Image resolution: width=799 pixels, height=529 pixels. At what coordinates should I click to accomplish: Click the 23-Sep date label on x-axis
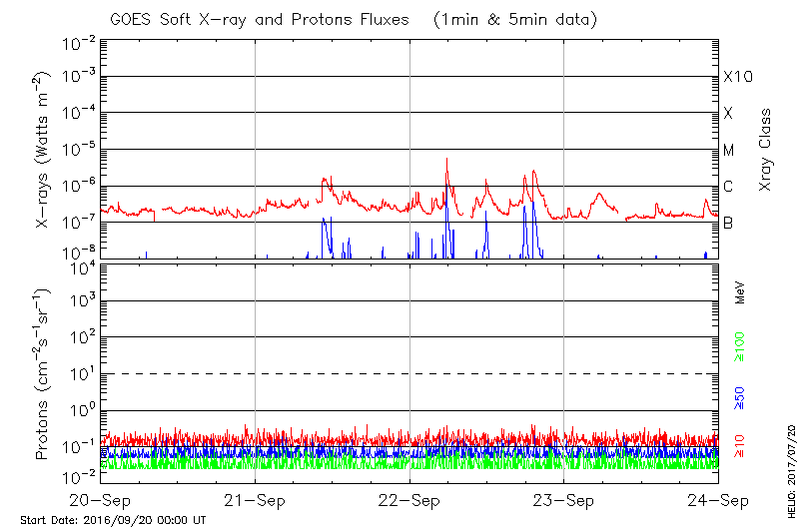[564, 500]
